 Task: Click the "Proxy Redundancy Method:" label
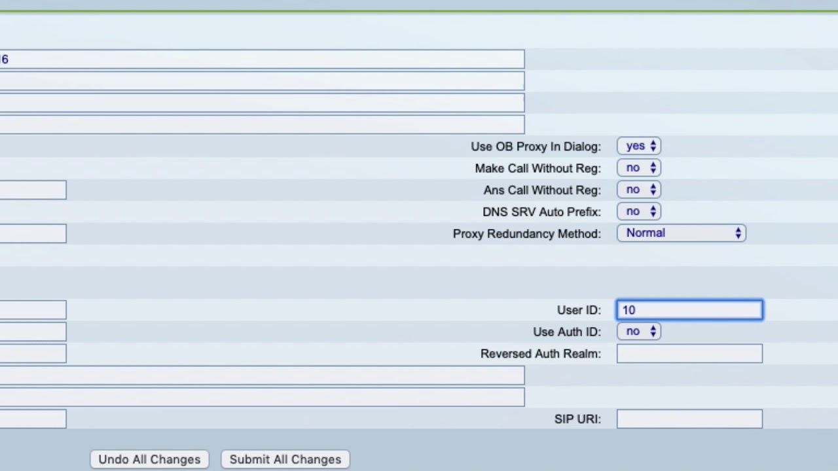pyautogui.click(x=526, y=234)
